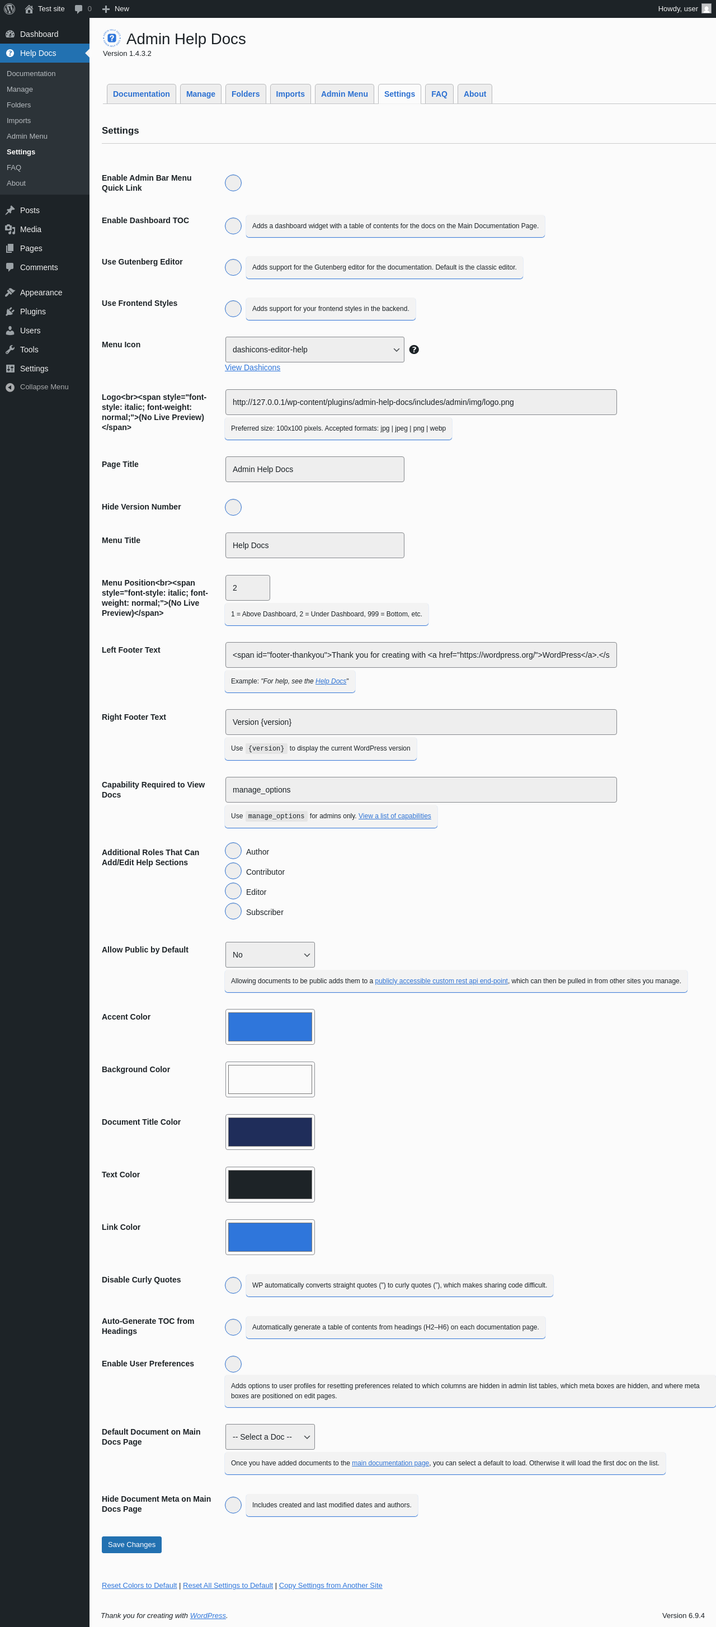Check the Editor role checkbox

pos(233,891)
